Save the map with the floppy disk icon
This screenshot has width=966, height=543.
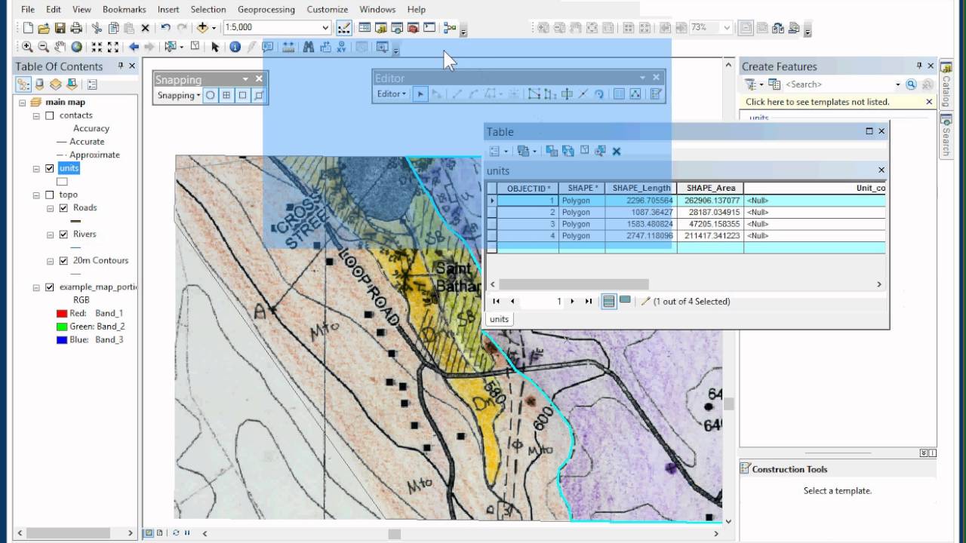(60, 28)
